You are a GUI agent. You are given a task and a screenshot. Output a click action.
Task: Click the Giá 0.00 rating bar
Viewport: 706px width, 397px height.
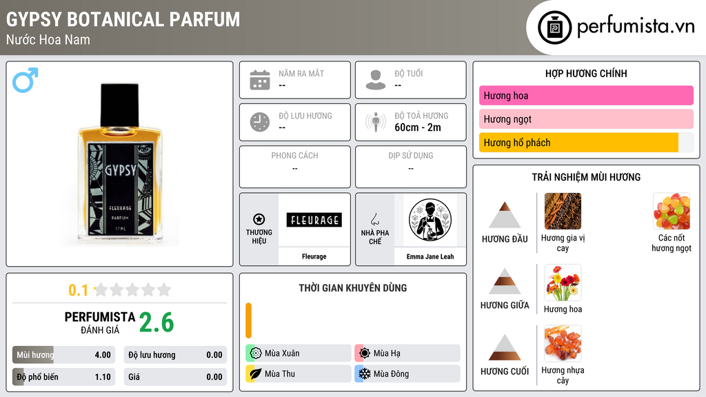175,377
